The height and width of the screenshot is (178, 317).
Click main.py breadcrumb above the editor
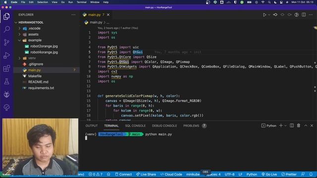click(96, 22)
